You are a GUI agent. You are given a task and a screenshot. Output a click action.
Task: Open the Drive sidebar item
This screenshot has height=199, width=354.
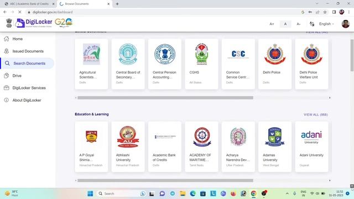point(13,76)
